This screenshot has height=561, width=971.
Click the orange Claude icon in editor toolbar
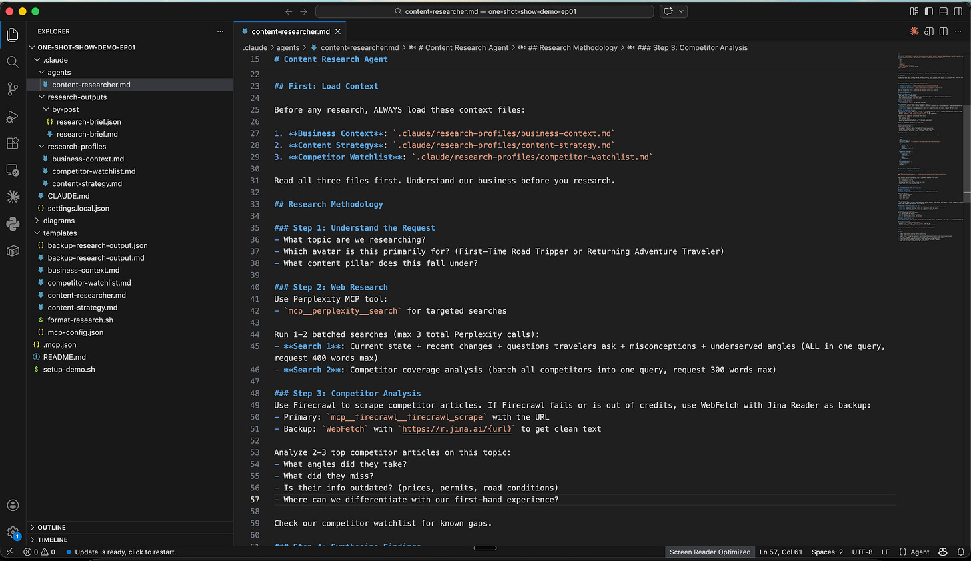tap(914, 31)
